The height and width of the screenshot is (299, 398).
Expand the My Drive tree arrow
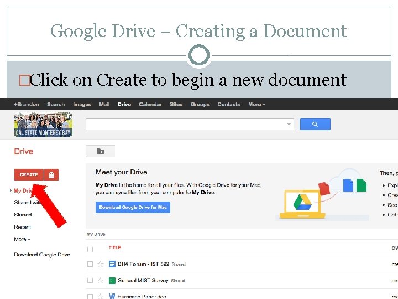[11, 190]
